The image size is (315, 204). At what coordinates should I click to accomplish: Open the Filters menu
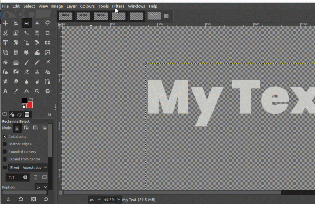pyautogui.click(x=118, y=6)
